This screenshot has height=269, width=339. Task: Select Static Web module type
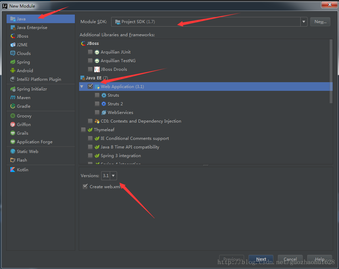(x=41, y=151)
